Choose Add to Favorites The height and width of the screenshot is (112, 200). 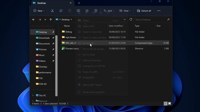(92, 60)
